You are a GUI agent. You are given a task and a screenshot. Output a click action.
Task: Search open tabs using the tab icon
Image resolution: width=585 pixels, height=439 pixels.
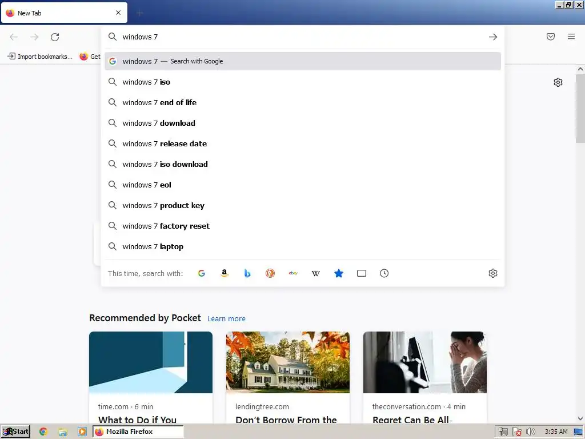point(362,273)
